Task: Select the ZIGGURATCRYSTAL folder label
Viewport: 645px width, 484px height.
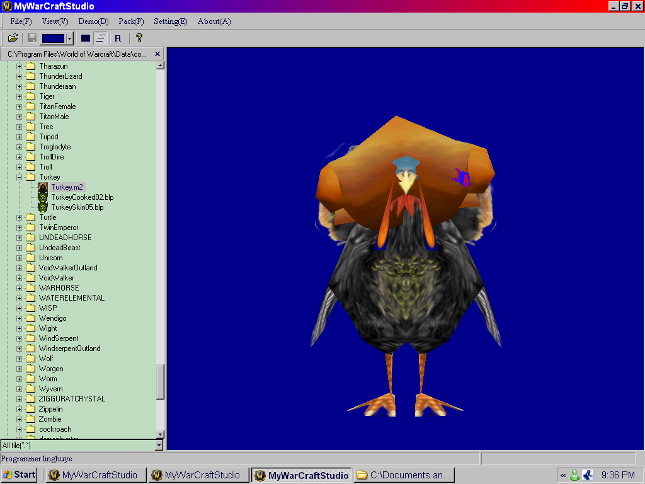Action: 72,399
